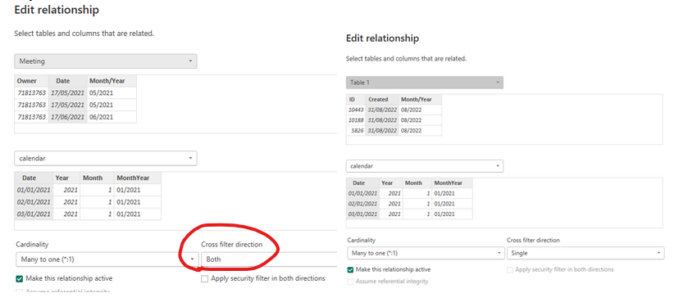Select Month column header in left calendar table
679x302 pixels.
[97, 178]
